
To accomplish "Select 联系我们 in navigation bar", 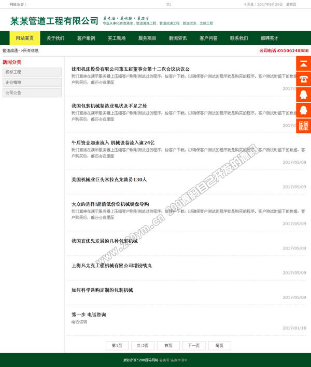I will click(239, 38).
